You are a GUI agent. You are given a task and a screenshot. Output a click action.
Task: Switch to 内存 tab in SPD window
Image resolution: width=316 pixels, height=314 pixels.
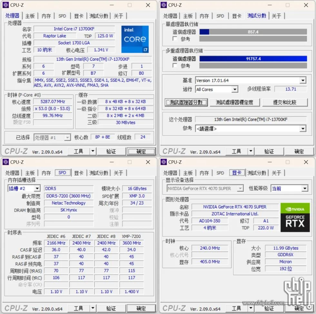pos(46,173)
